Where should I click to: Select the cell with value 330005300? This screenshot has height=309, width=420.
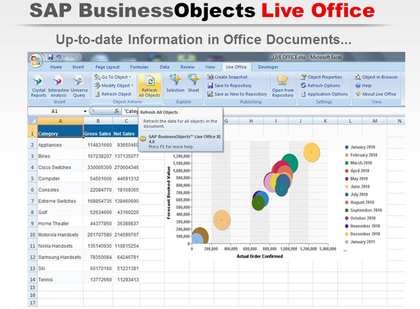click(98, 167)
